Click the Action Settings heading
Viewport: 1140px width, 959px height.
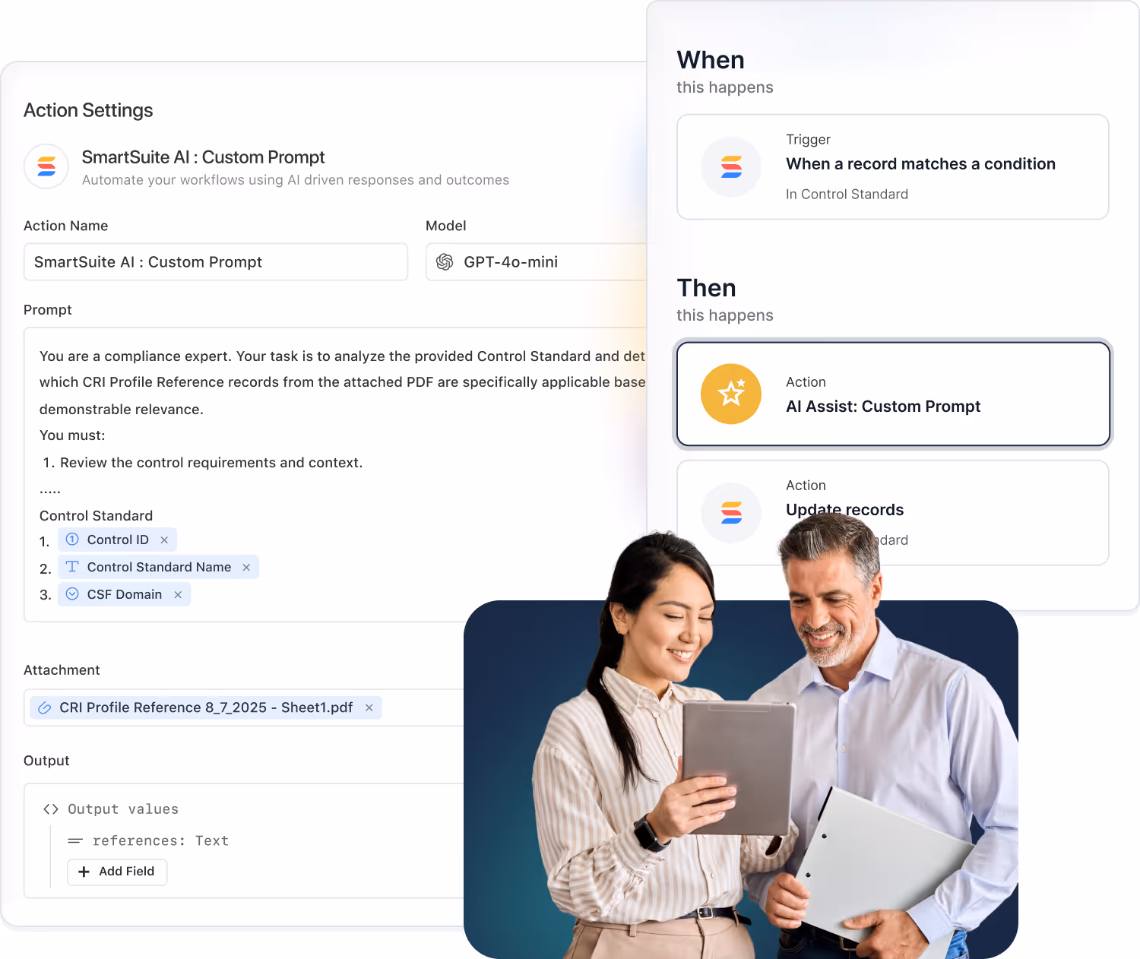pyautogui.click(x=88, y=110)
